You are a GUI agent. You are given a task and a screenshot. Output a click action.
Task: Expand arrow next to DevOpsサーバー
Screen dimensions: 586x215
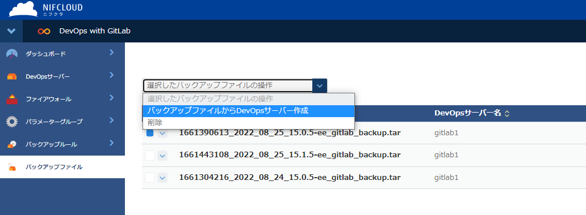click(111, 75)
